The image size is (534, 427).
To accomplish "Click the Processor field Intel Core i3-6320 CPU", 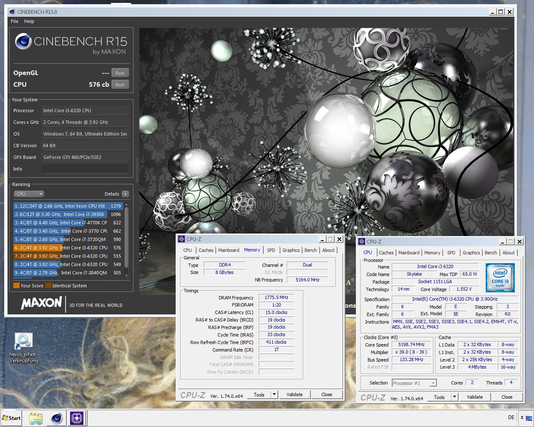I will tap(85, 111).
